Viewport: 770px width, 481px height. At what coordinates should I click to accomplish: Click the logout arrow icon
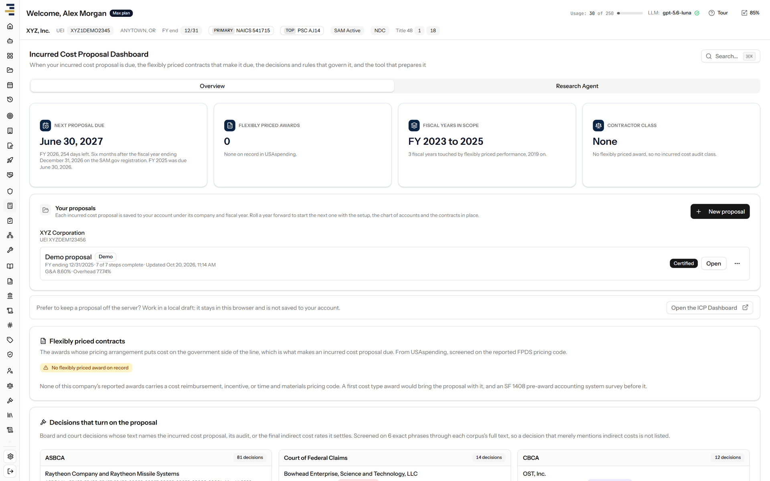(10, 471)
